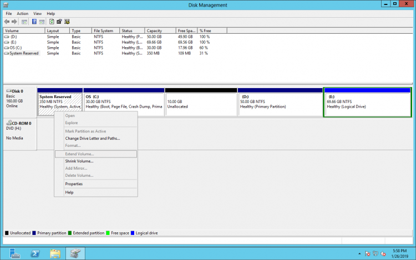The image size is (416, 260).
Task: Click the Free space legend swatch
Action: tap(108, 233)
